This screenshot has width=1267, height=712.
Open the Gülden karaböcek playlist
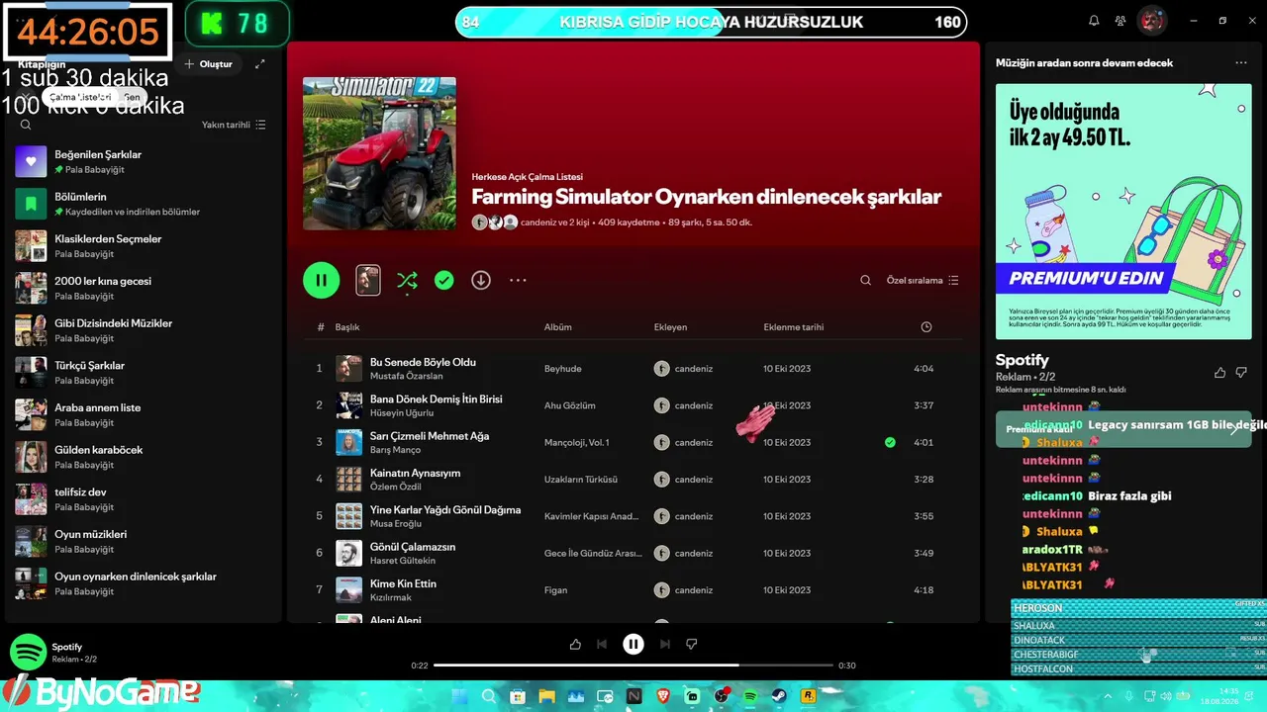[144, 457]
